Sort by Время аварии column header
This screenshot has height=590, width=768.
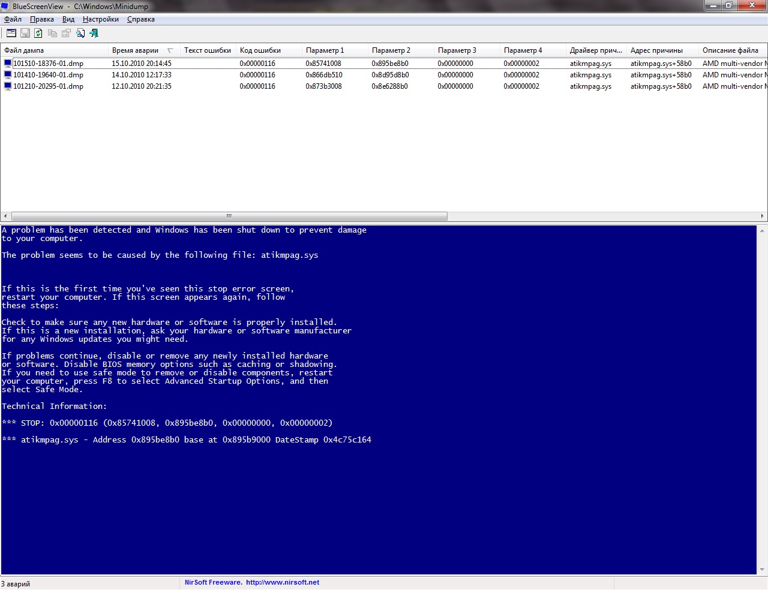tap(136, 50)
